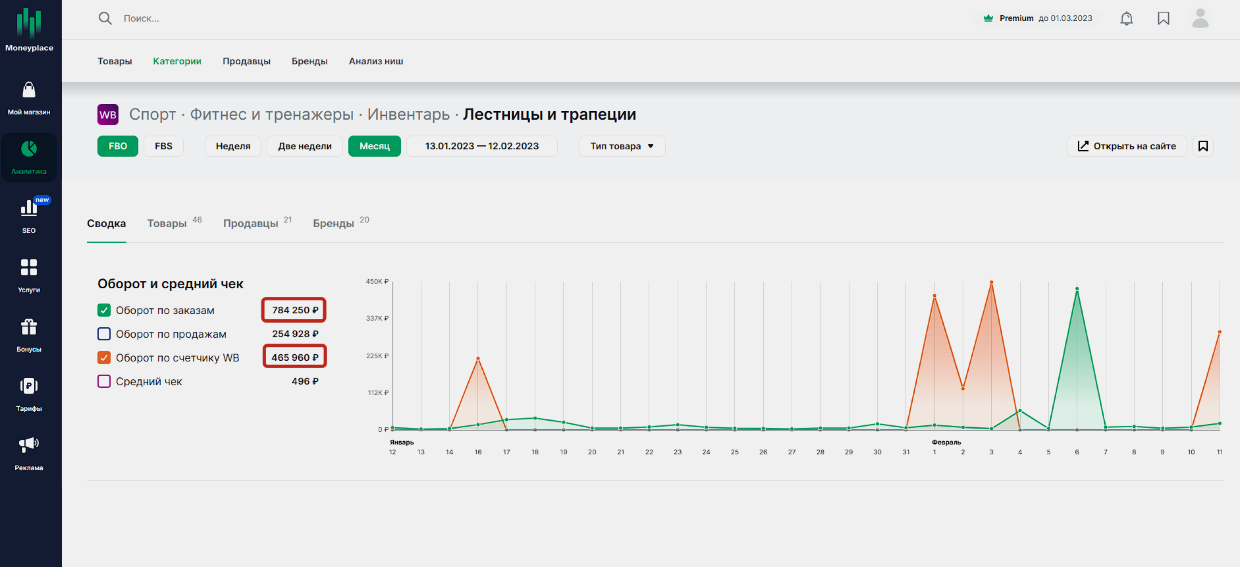This screenshot has width=1240, height=567.
Task: Open the SEO section in the sidebar
Action: (29, 215)
